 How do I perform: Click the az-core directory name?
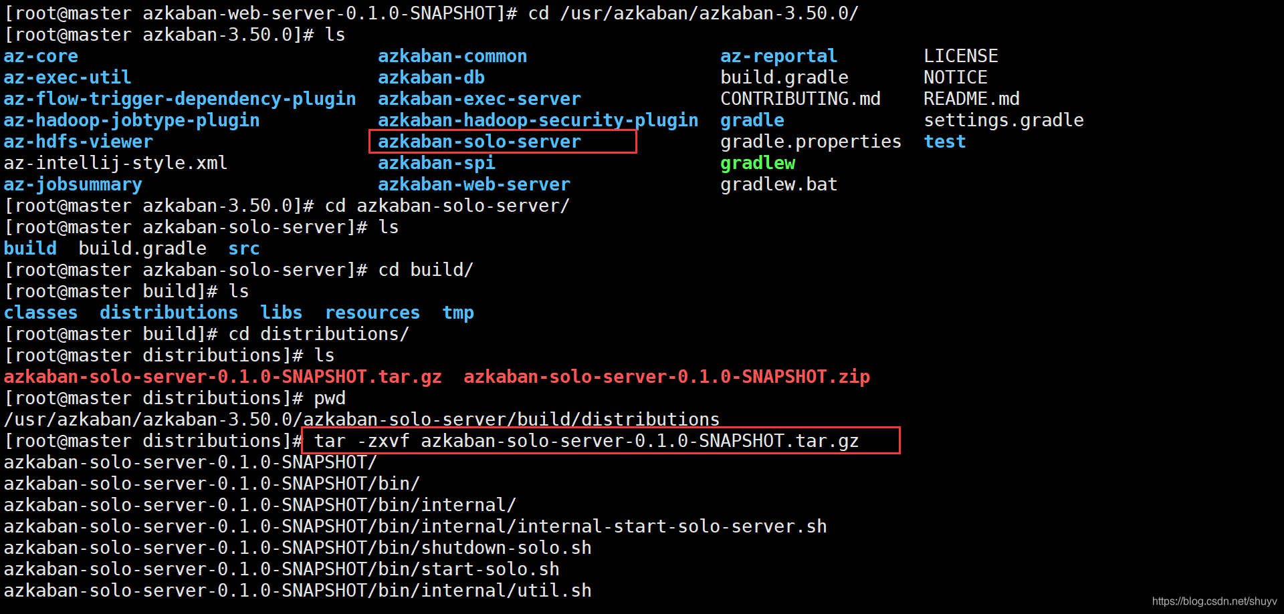pyautogui.click(x=41, y=56)
